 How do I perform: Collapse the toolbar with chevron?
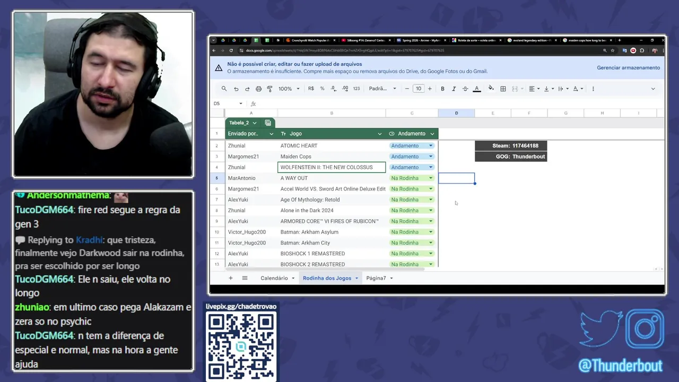coord(653,89)
